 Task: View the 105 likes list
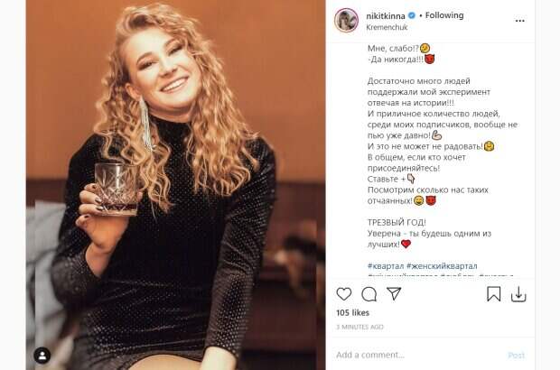pyautogui.click(x=352, y=313)
